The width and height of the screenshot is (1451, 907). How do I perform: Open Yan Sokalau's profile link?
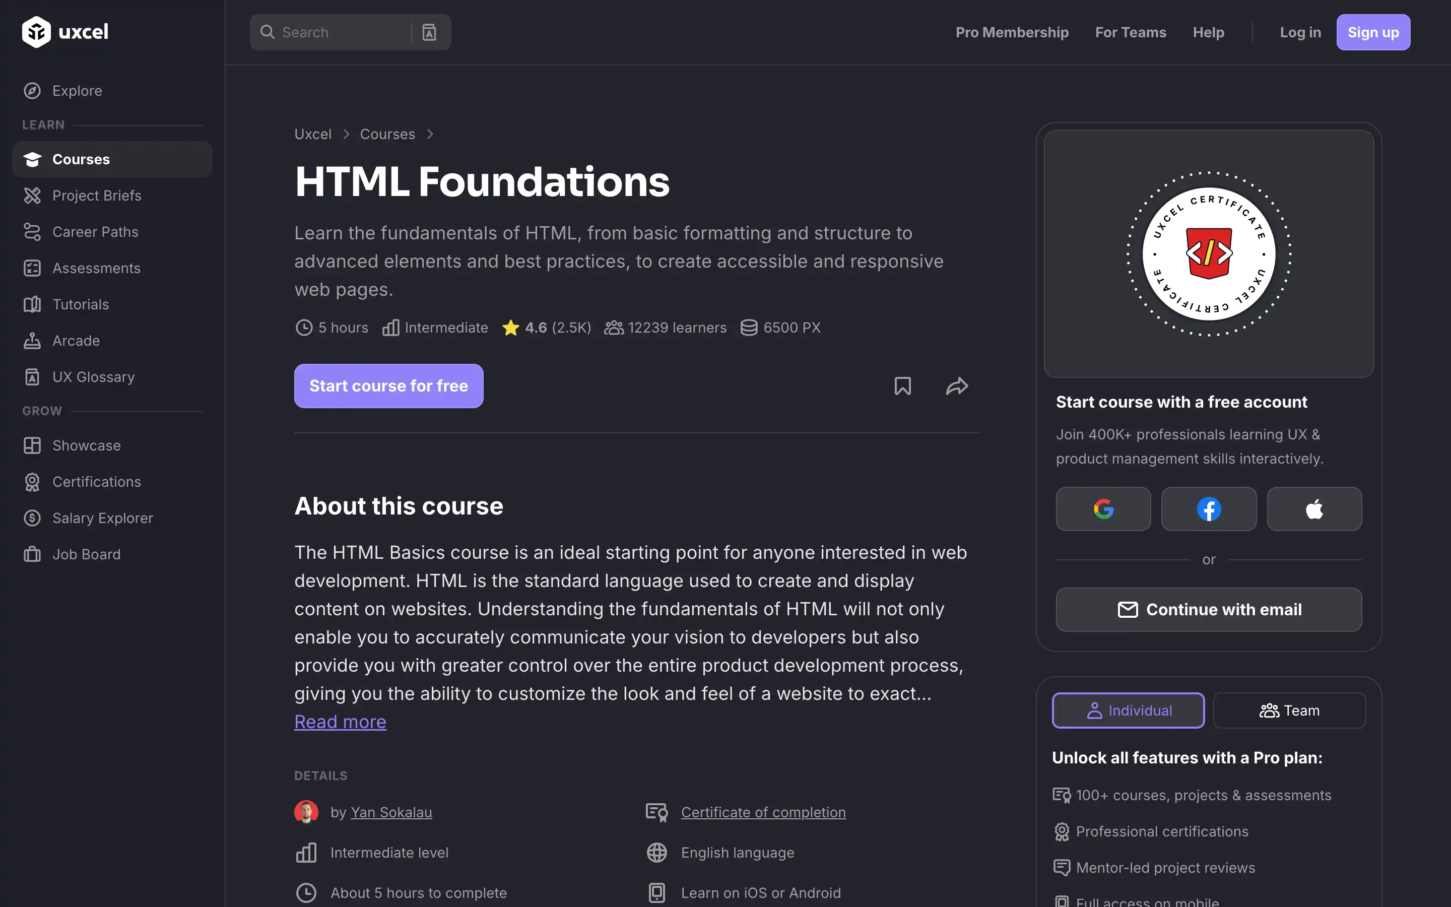(391, 812)
